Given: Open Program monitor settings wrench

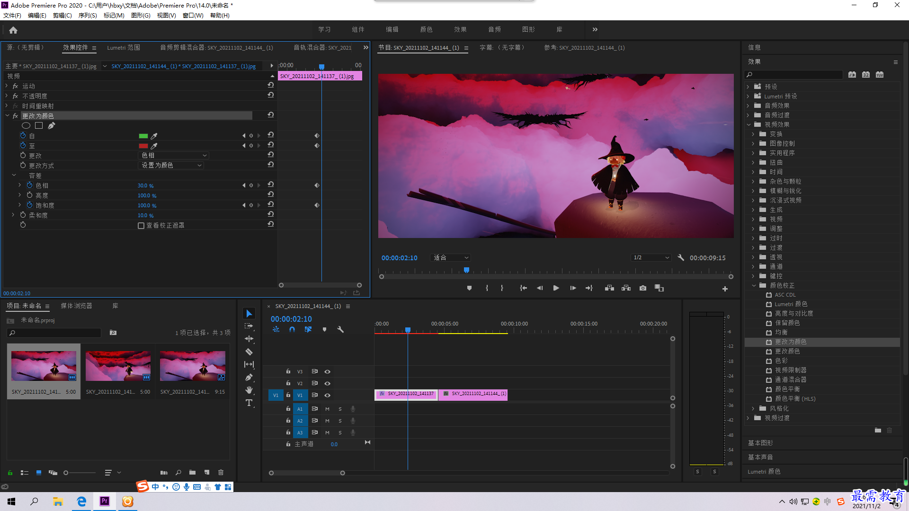Looking at the screenshot, I should [x=681, y=258].
